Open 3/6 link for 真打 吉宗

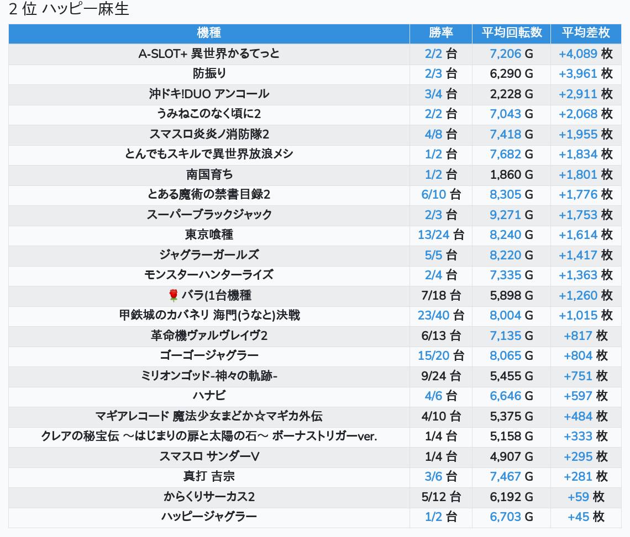coord(433,477)
